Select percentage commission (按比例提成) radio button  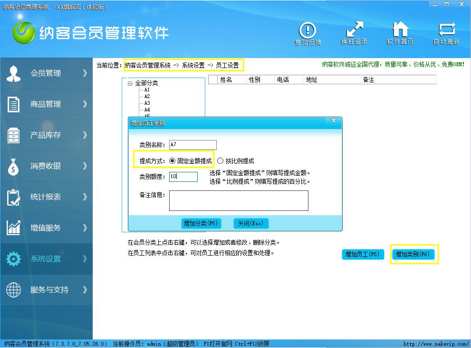(221, 161)
